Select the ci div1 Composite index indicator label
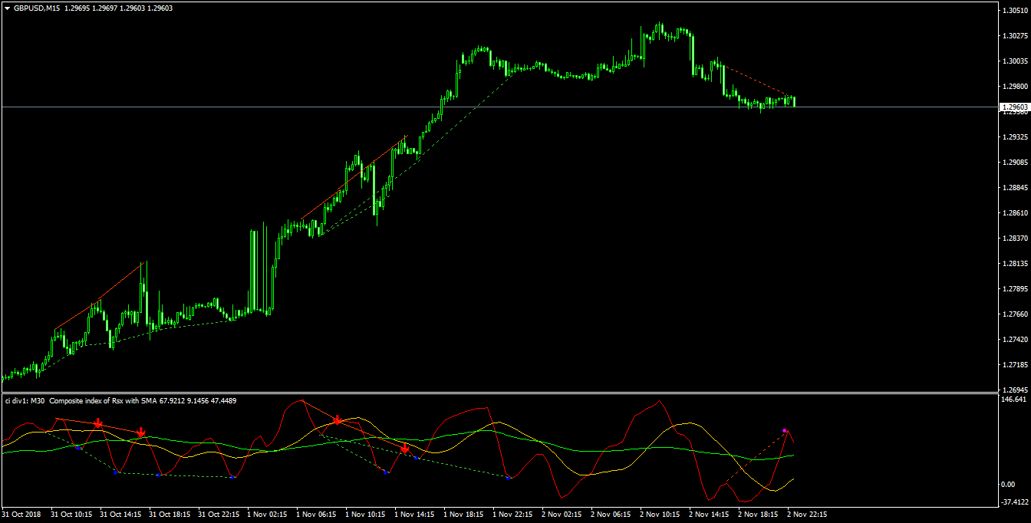Viewport: 1031px width, 523px height. click(x=120, y=400)
